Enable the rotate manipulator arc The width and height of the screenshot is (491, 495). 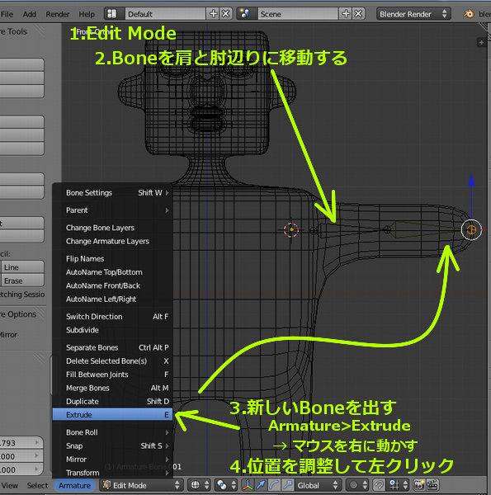(x=274, y=485)
